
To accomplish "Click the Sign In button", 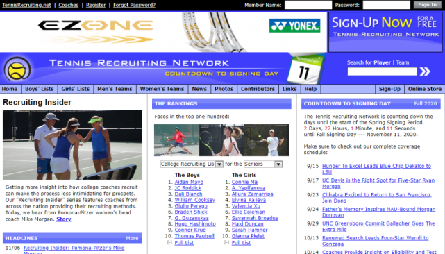I will pyautogui.click(x=428, y=5).
